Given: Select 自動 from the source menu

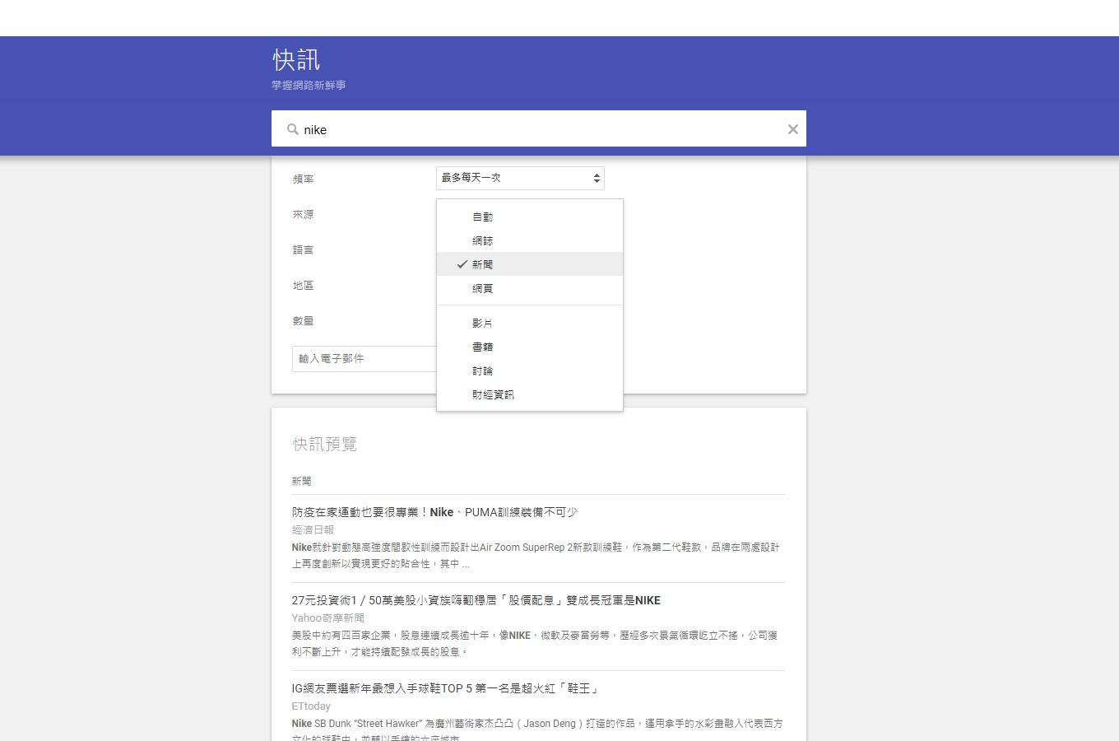Looking at the screenshot, I should (x=483, y=217).
